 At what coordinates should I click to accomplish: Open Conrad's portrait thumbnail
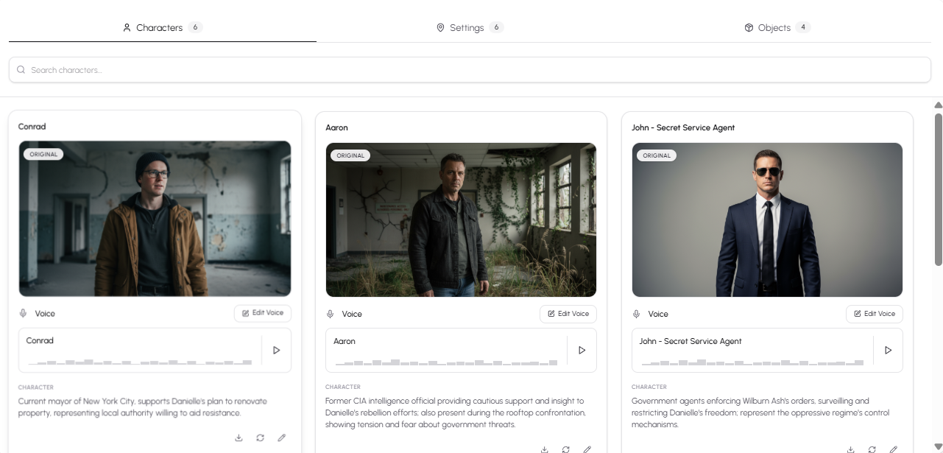point(155,219)
